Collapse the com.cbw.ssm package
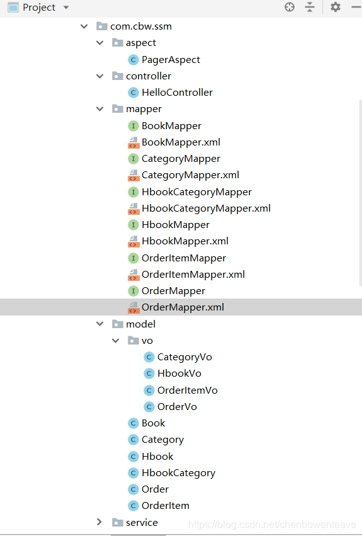Screen dimensions: 362x536 tap(84, 26)
